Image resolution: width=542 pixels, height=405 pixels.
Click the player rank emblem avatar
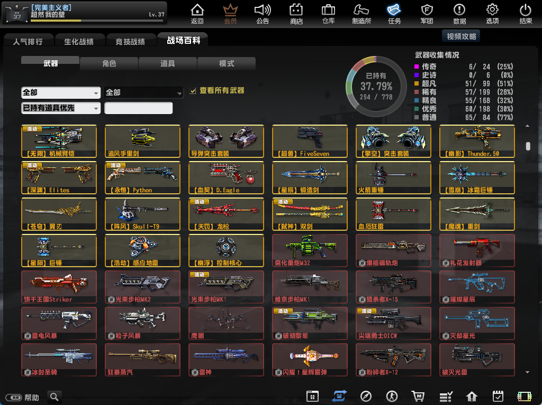[x=16, y=14]
